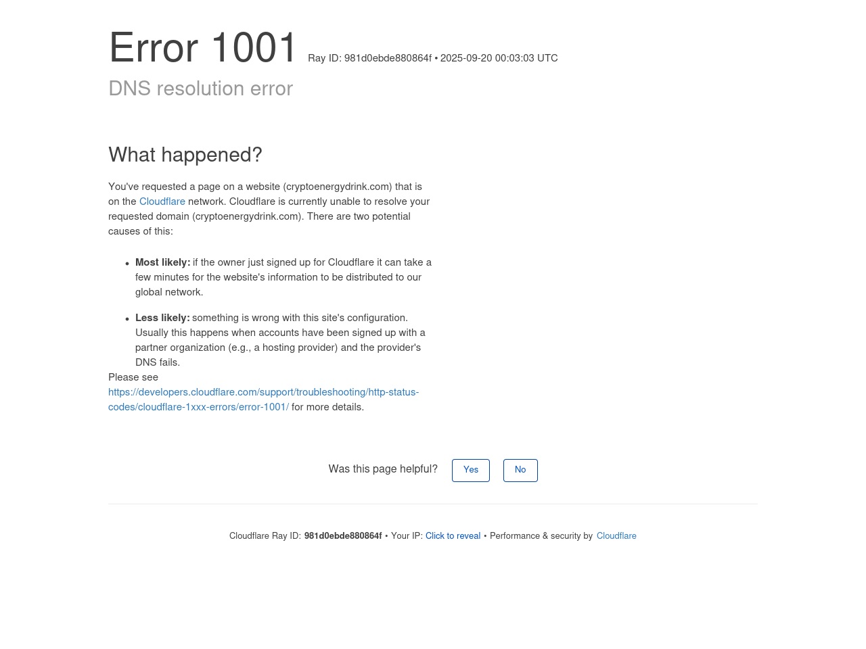
Task: Click the Yes helpful button
Action: tap(471, 471)
